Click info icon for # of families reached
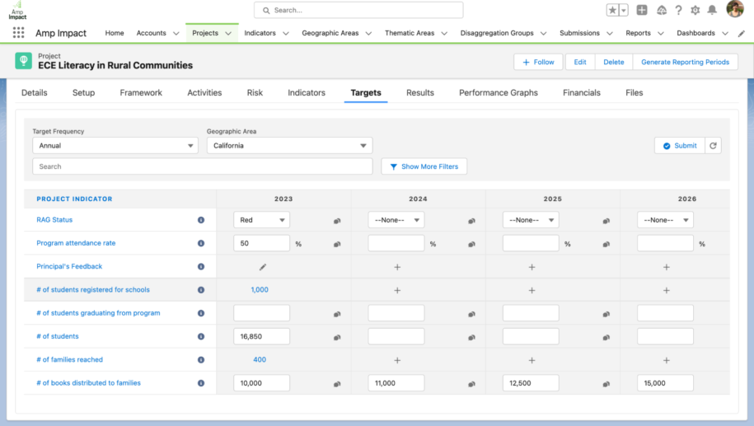The width and height of the screenshot is (754, 426). [x=201, y=359]
